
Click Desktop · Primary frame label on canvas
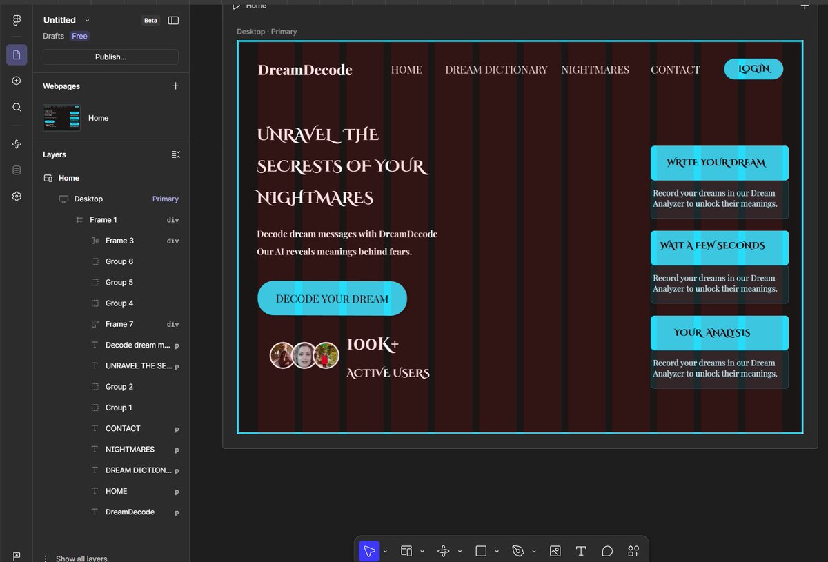coord(266,32)
